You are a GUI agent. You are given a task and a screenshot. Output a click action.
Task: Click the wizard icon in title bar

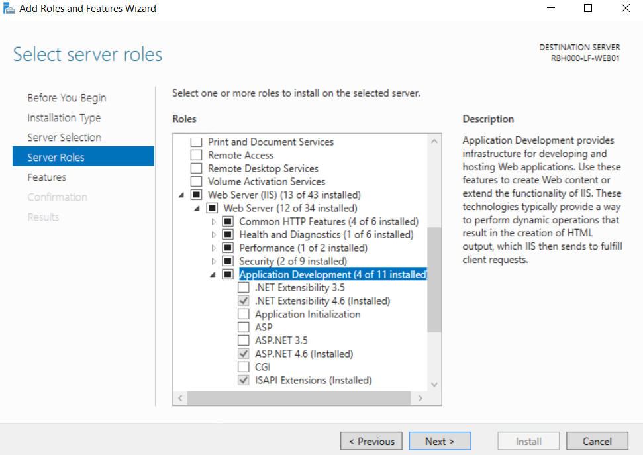click(x=9, y=8)
